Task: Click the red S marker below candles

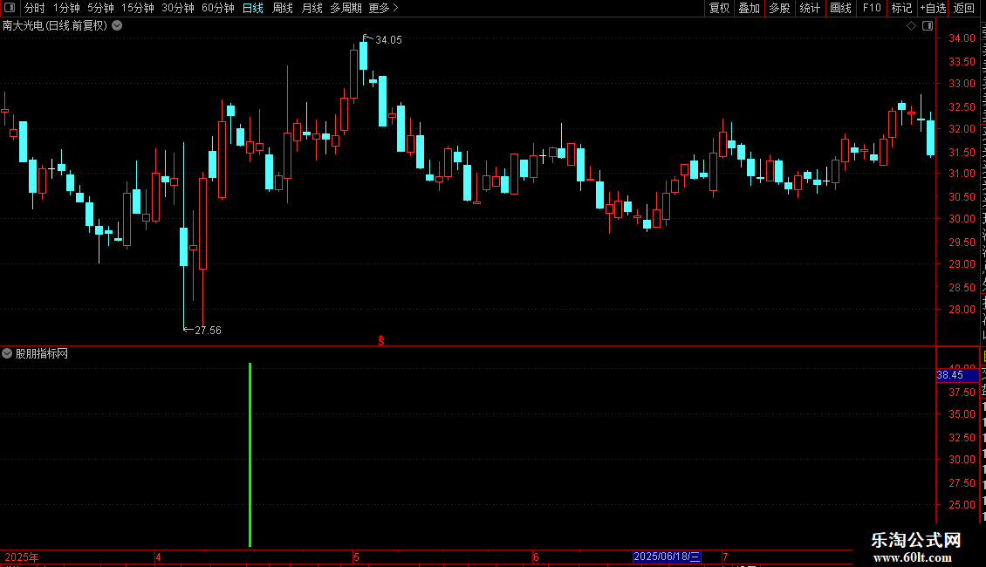Action: point(381,340)
